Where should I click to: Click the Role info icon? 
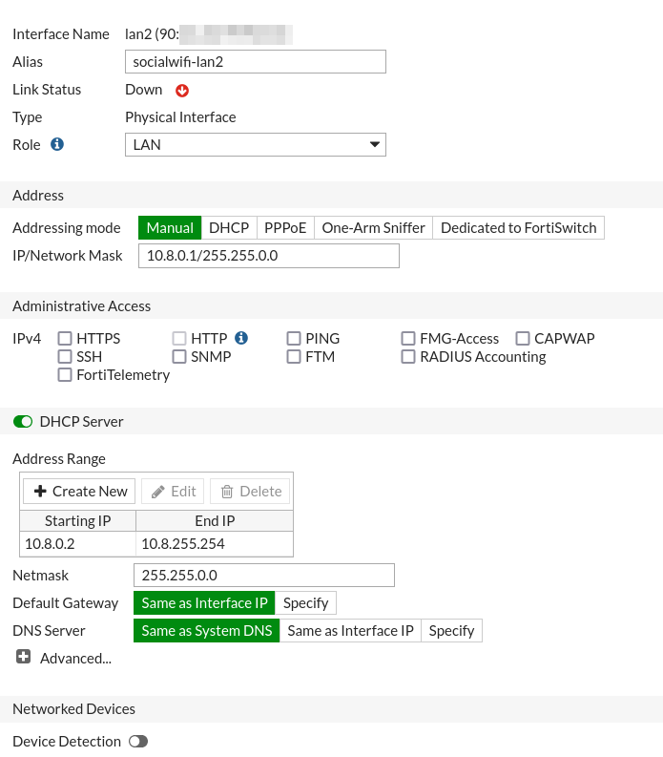(57, 145)
